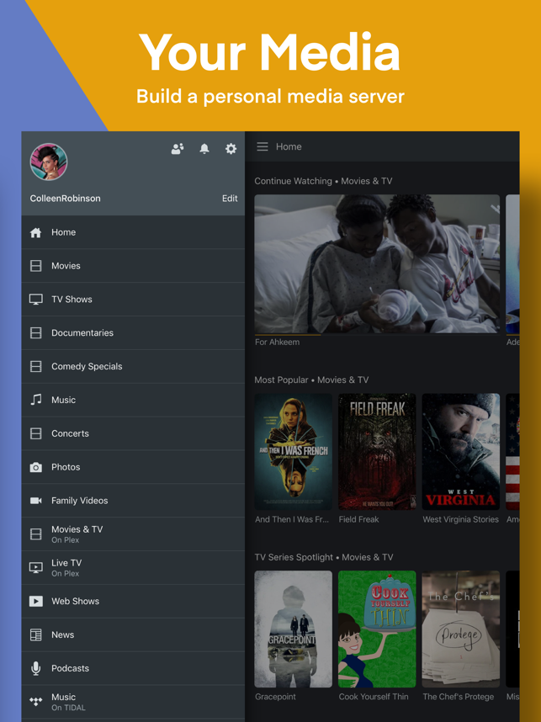This screenshot has width=541, height=722.
Task: Click the Documentaries film icon
Action: [36, 333]
